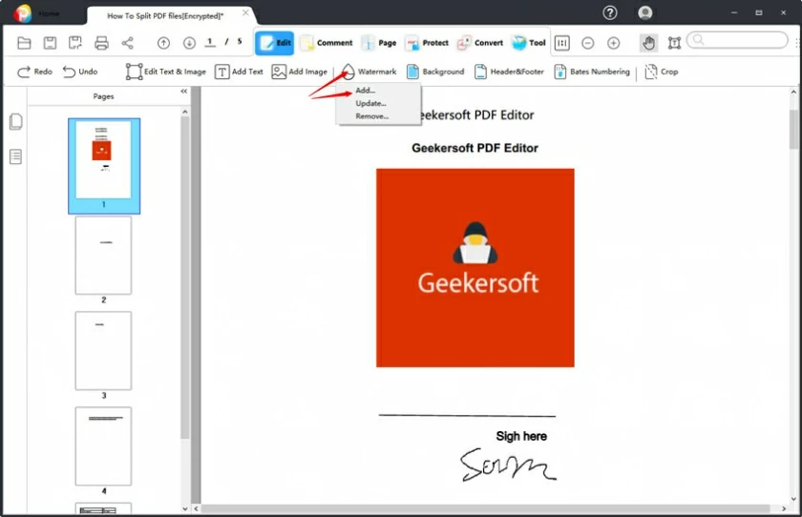Viewport: 802px width, 517px height.
Task: Select page 1 thumbnail
Action: pos(104,165)
